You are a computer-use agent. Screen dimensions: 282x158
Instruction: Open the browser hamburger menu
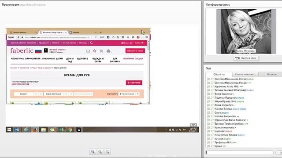coord(147,37)
